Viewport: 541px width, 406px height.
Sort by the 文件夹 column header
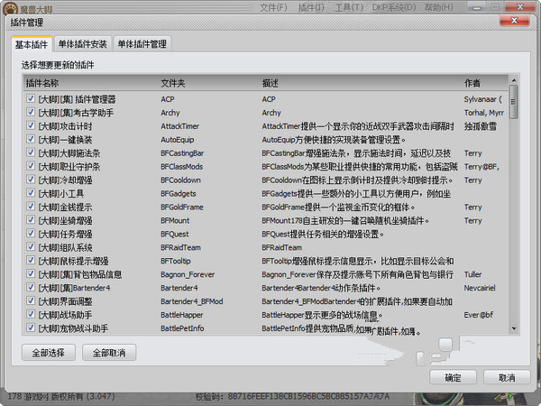click(x=173, y=83)
